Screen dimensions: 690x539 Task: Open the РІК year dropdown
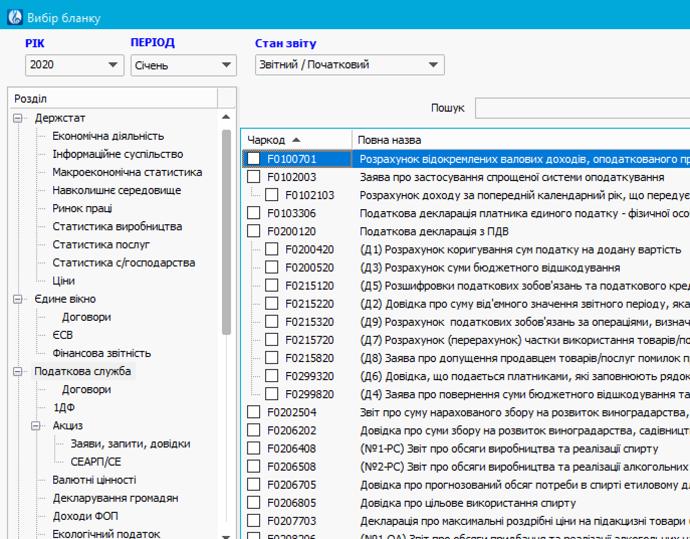112,65
